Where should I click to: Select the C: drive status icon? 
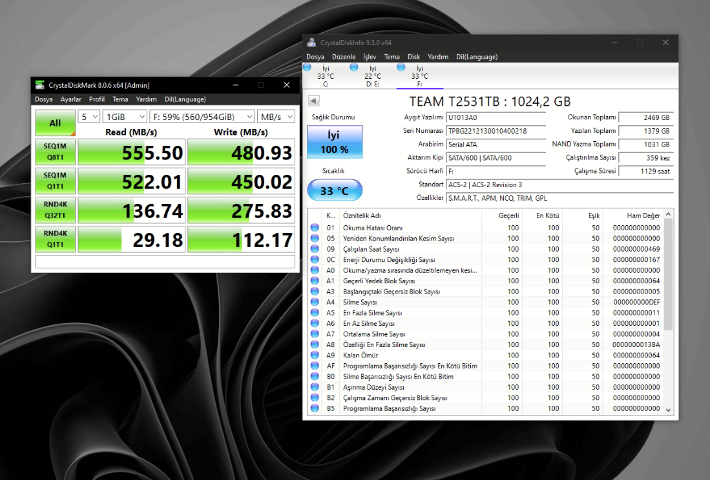[x=308, y=67]
